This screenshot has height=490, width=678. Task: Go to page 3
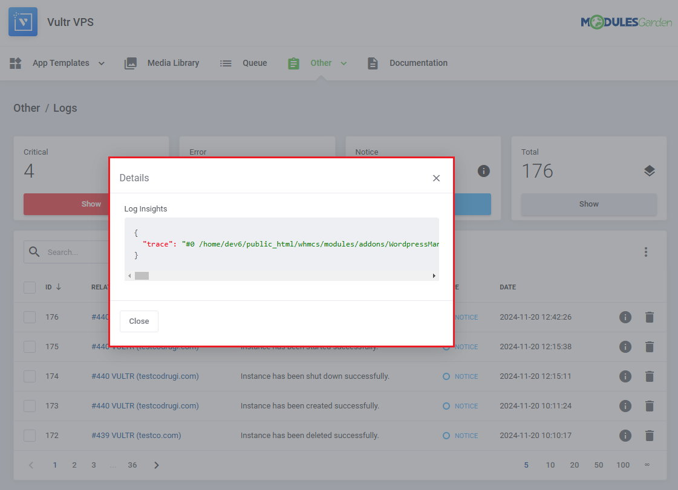click(93, 465)
